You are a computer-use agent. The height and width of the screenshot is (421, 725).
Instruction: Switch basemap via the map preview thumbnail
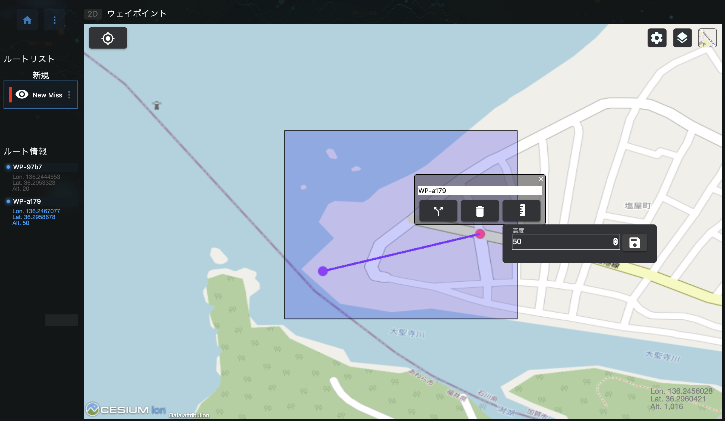tap(707, 38)
